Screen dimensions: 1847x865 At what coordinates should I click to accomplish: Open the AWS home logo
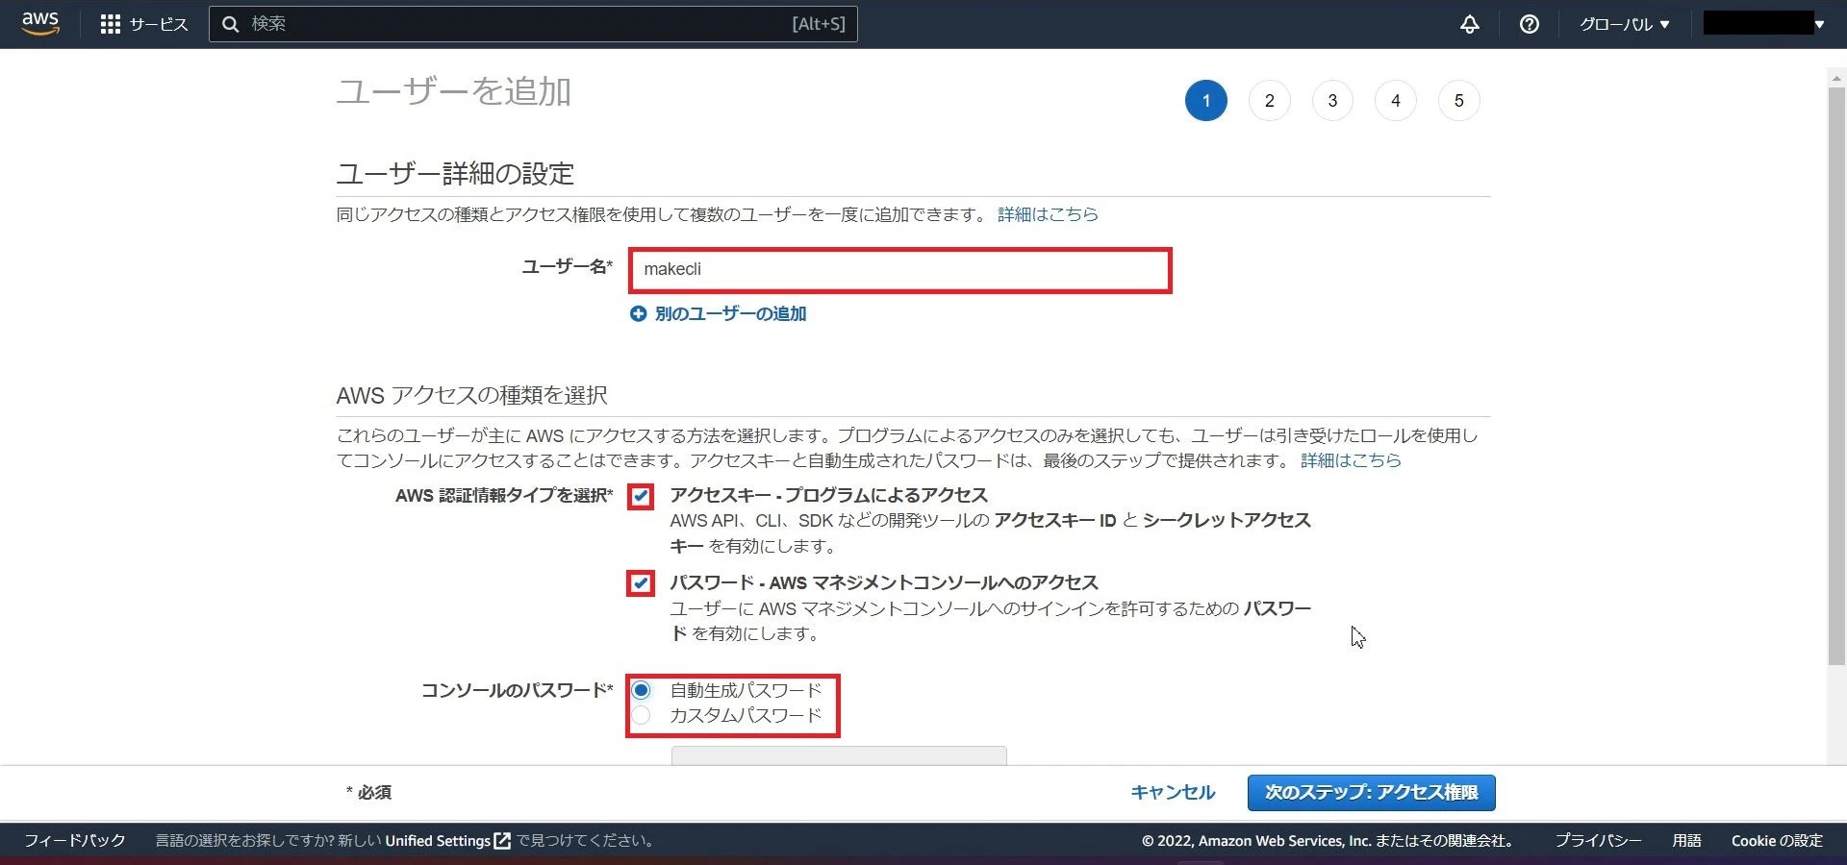click(40, 23)
